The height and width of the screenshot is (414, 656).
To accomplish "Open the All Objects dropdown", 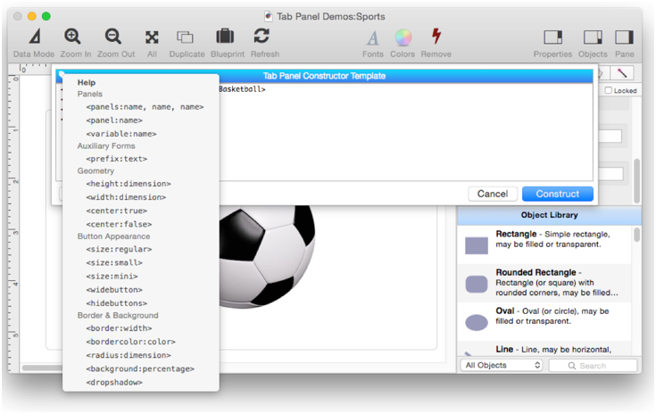I will point(502,365).
